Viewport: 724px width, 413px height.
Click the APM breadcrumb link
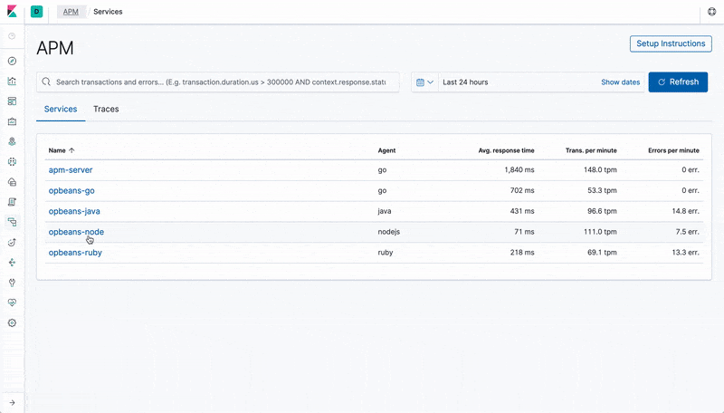pos(71,12)
